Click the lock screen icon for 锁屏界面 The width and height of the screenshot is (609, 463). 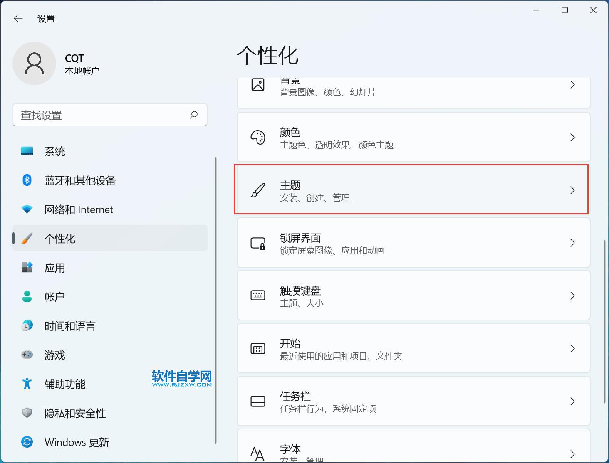258,243
